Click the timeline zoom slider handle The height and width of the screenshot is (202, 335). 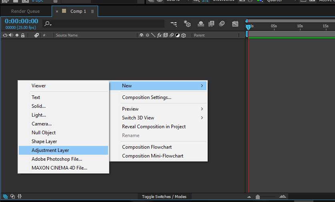(x=258, y=196)
